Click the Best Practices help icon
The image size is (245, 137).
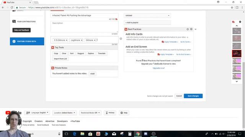191,29
